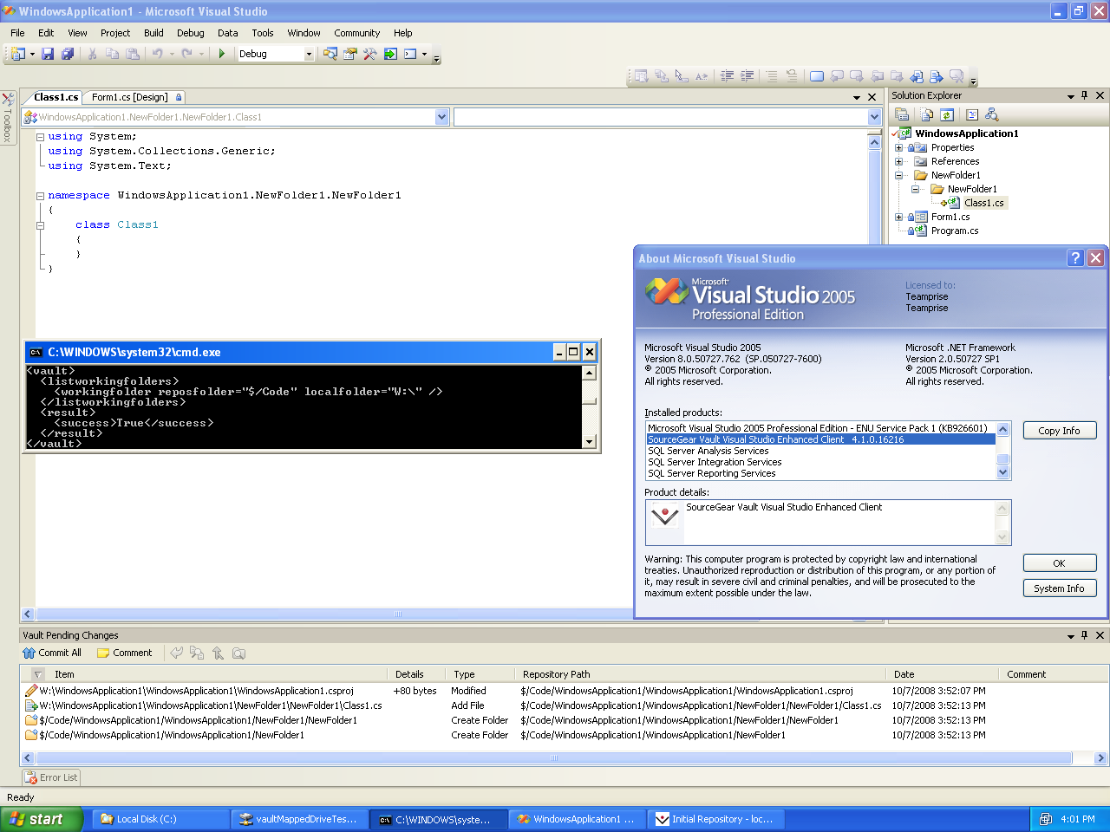
Task: Click Comment button in Vault Pending Changes
Action: [124, 653]
